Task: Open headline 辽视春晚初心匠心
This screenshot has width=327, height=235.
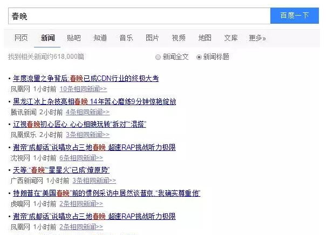Action: 79,125
